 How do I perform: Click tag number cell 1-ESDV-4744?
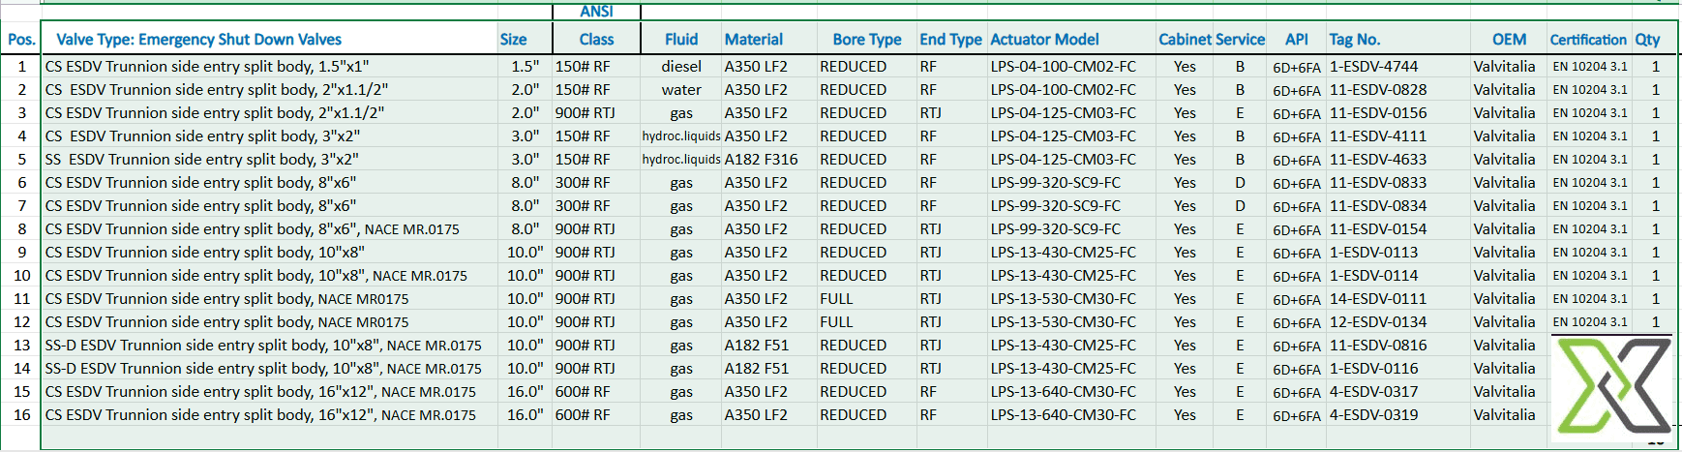(1373, 67)
